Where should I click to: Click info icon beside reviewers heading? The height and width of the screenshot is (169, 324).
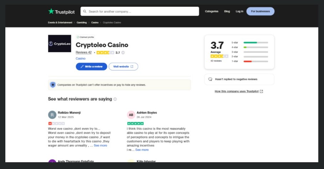115,99
